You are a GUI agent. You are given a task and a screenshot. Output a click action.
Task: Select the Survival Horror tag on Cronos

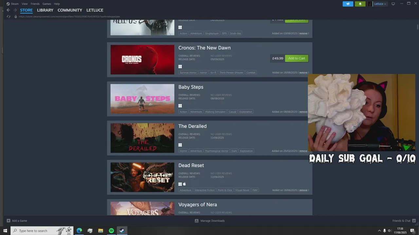(x=188, y=72)
